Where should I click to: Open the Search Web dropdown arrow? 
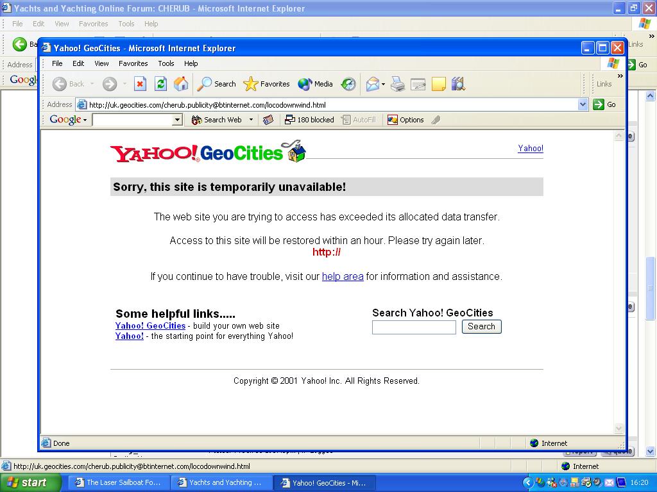(x=251, y=120)
